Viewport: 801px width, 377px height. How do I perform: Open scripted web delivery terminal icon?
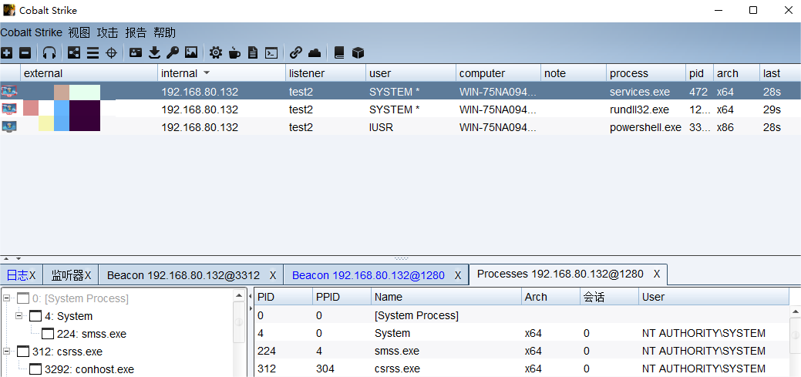click(271, 52)
